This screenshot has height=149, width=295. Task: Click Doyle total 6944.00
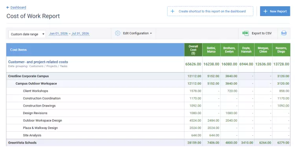coord(246,64)
